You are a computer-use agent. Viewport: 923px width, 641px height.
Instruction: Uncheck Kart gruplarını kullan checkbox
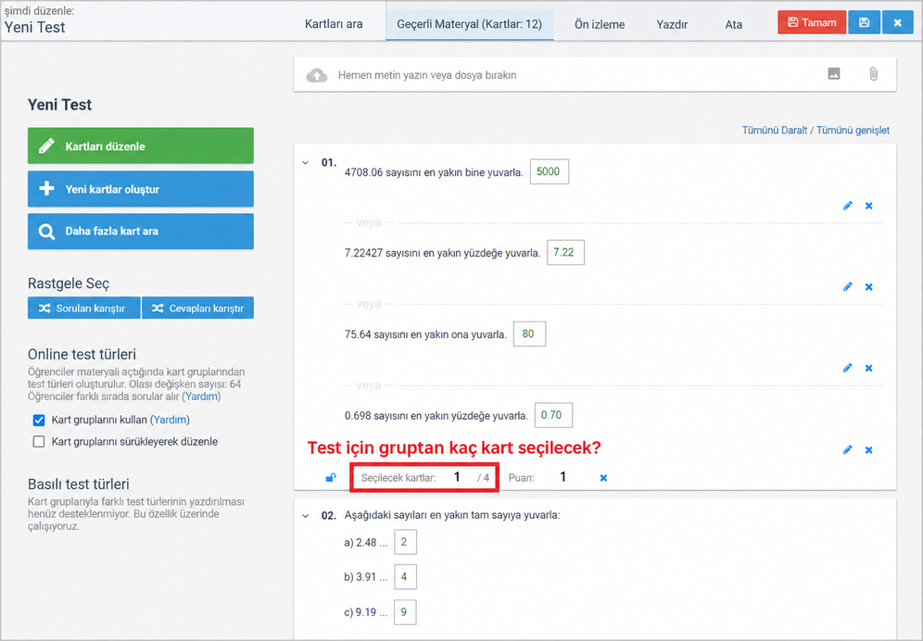point(39,421)
